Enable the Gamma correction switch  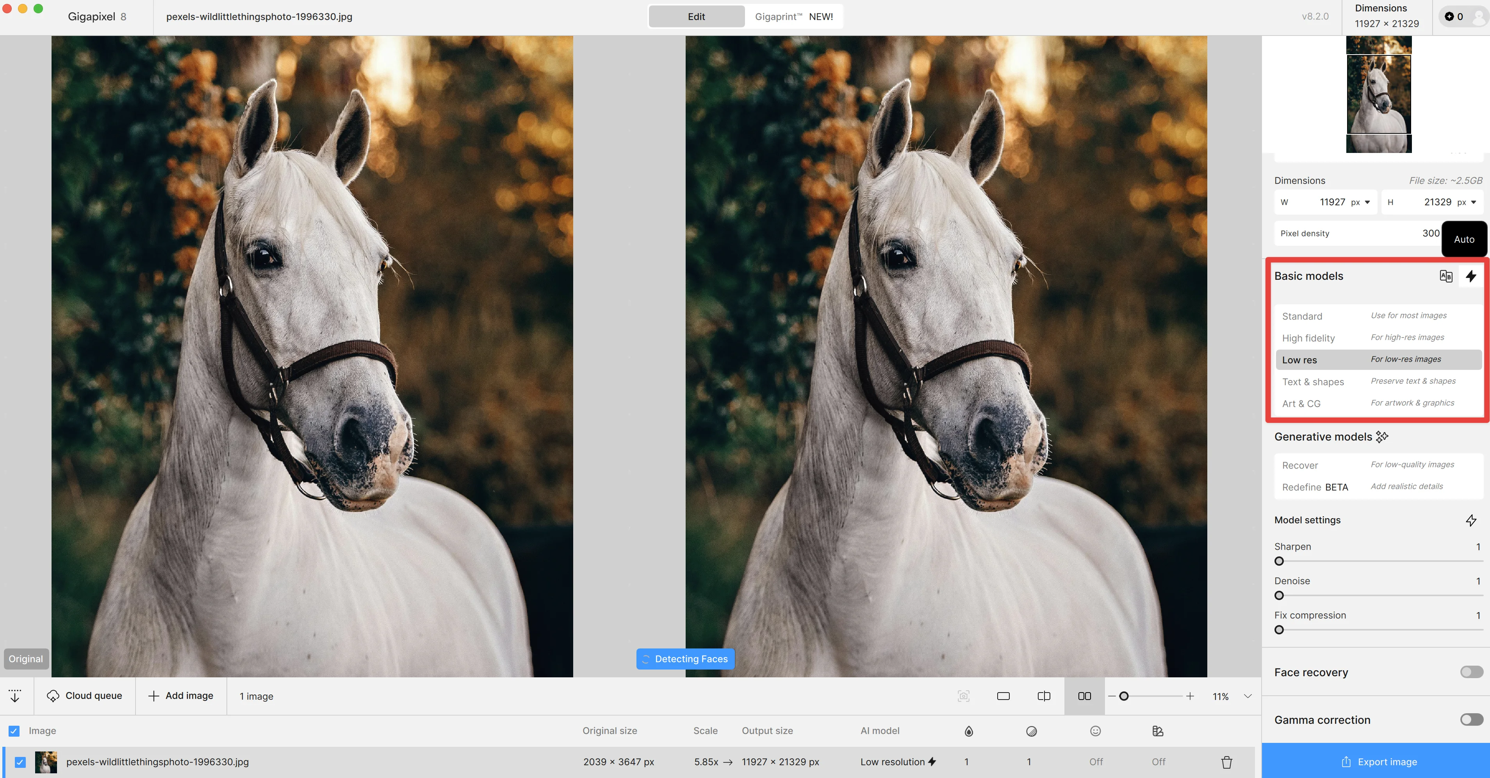pos(1471,719)
